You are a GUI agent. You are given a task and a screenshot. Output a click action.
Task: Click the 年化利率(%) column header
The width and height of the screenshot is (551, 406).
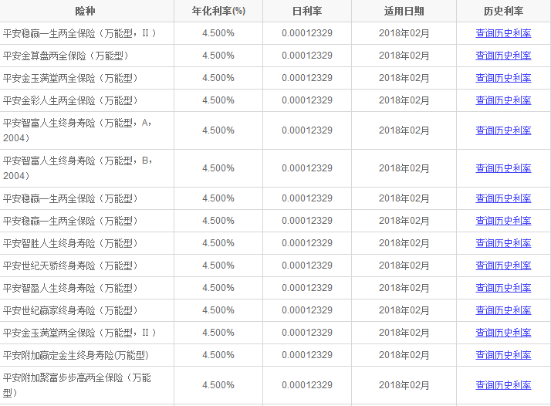pyautogui.click(x=218, y=12)
